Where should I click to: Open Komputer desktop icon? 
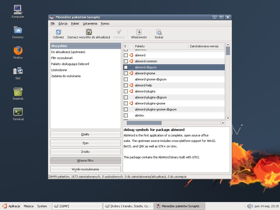(x=18, y=9)
